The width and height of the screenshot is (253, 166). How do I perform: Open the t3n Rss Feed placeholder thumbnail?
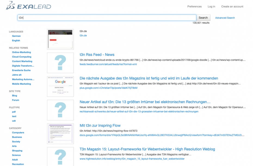click(60, 63)
